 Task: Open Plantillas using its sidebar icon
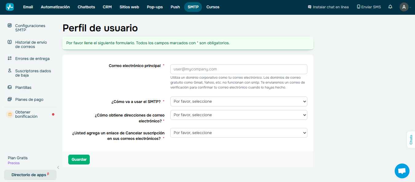click(10, 87)
